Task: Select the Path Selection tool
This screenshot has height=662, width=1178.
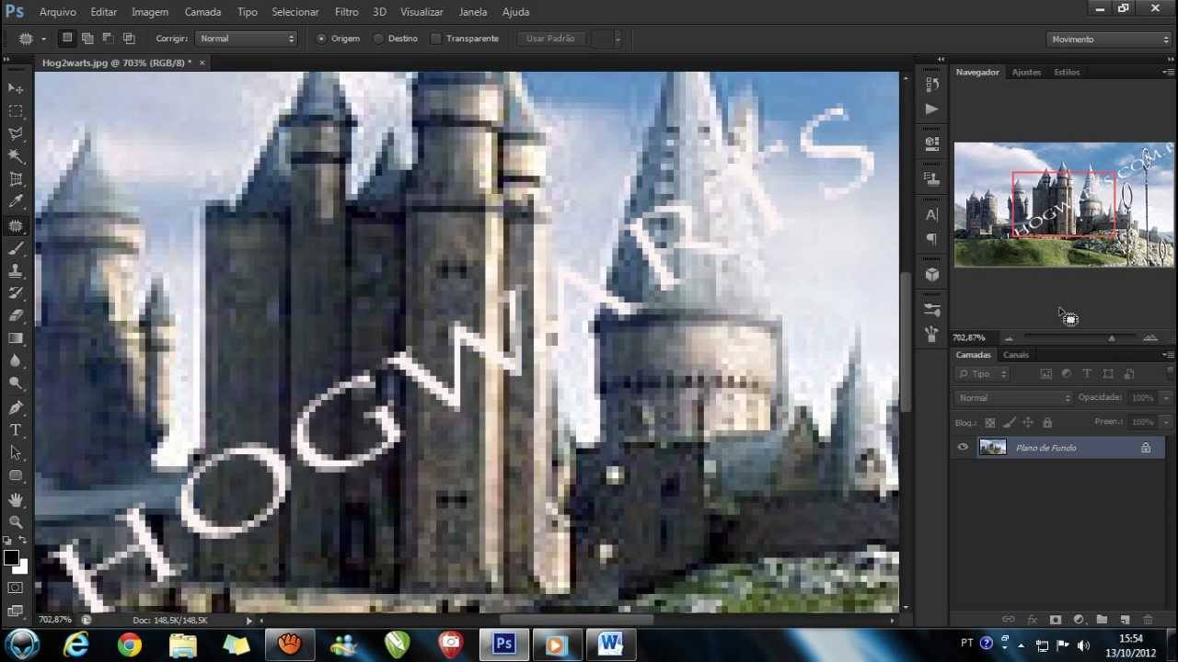Action: click(16, 452)
